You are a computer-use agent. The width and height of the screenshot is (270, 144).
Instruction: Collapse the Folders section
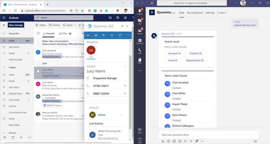point(4,67)
